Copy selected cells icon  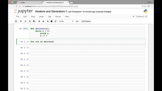coord(30,21)
